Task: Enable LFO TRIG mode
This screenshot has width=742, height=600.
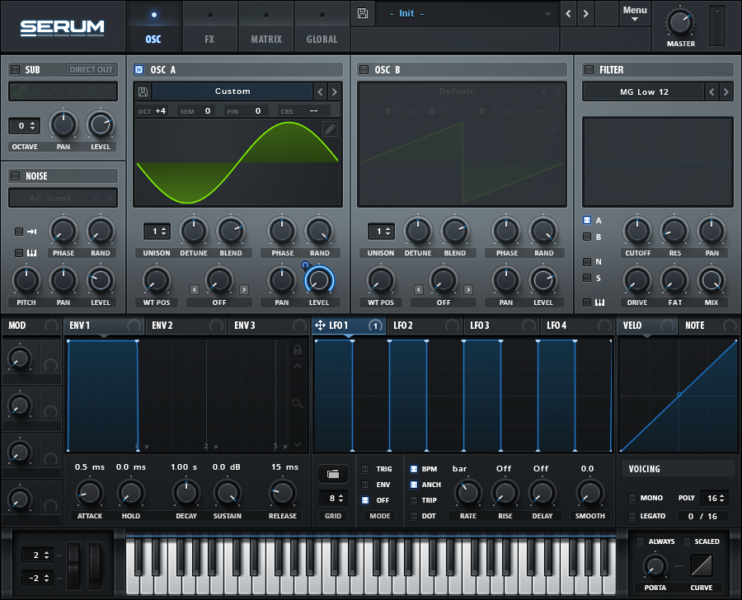Action: (365, 469)
